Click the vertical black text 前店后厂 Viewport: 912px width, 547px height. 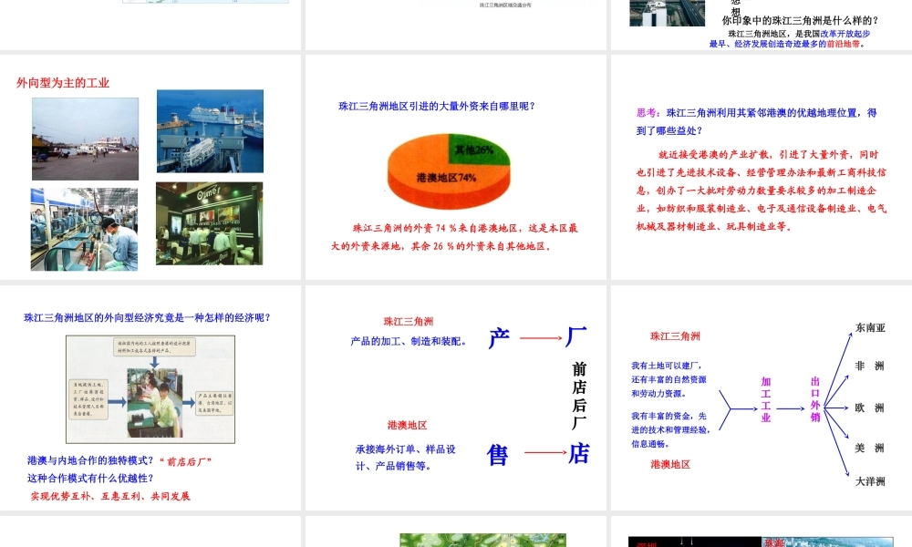tap(579, 396)
